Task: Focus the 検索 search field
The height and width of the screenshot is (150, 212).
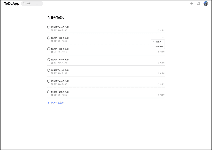Action: [32, 3]
